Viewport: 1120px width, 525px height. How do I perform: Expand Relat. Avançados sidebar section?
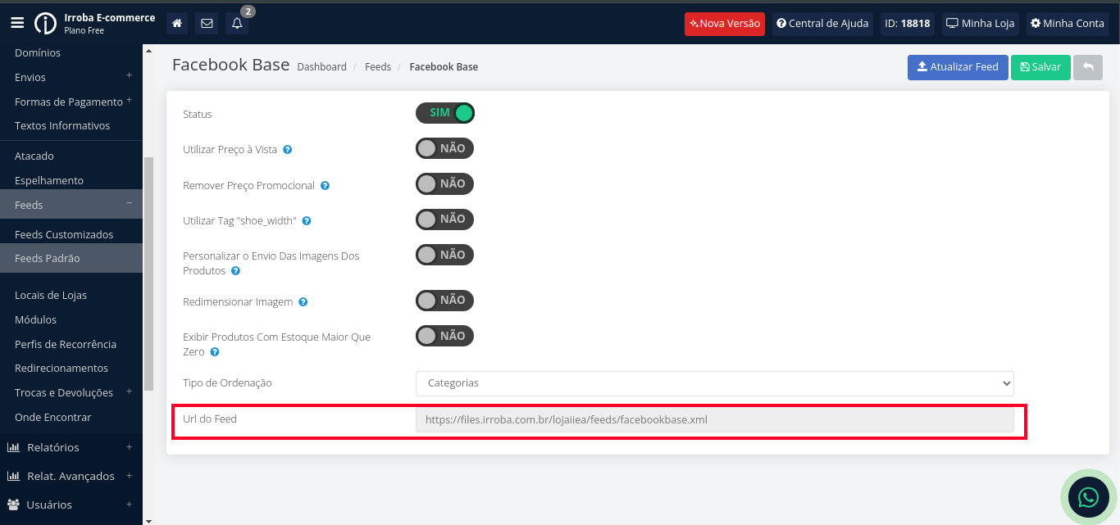tap(71, 476)
